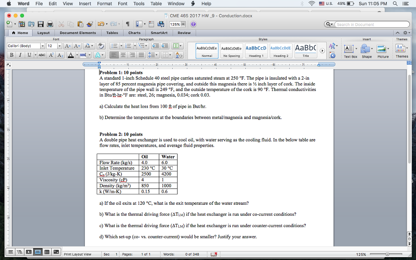Click the Save icon
Viewport: 416px width, 260px height.
(x=41, y=23)
